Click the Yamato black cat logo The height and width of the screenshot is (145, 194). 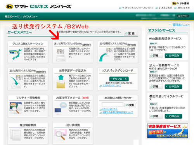(9, 7)
